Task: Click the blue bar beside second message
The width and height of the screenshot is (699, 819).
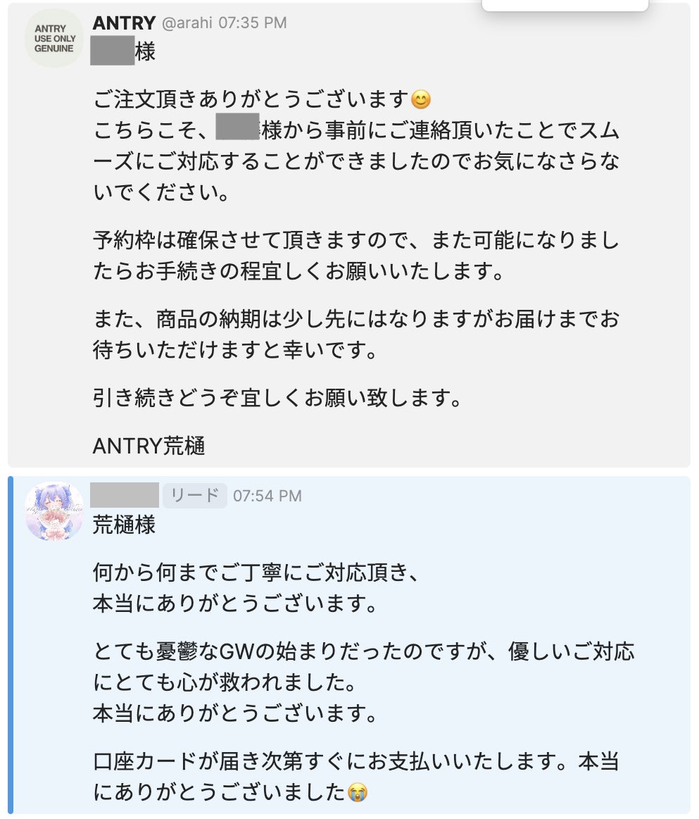Action: pyautogui.click(x=11, y=644)
